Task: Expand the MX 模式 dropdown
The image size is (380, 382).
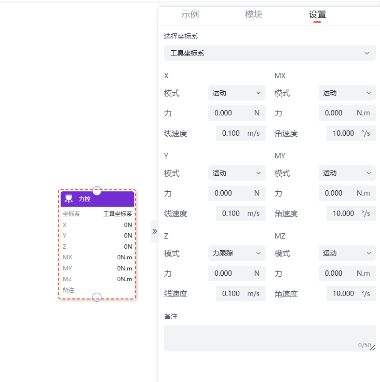Action: 347,93
